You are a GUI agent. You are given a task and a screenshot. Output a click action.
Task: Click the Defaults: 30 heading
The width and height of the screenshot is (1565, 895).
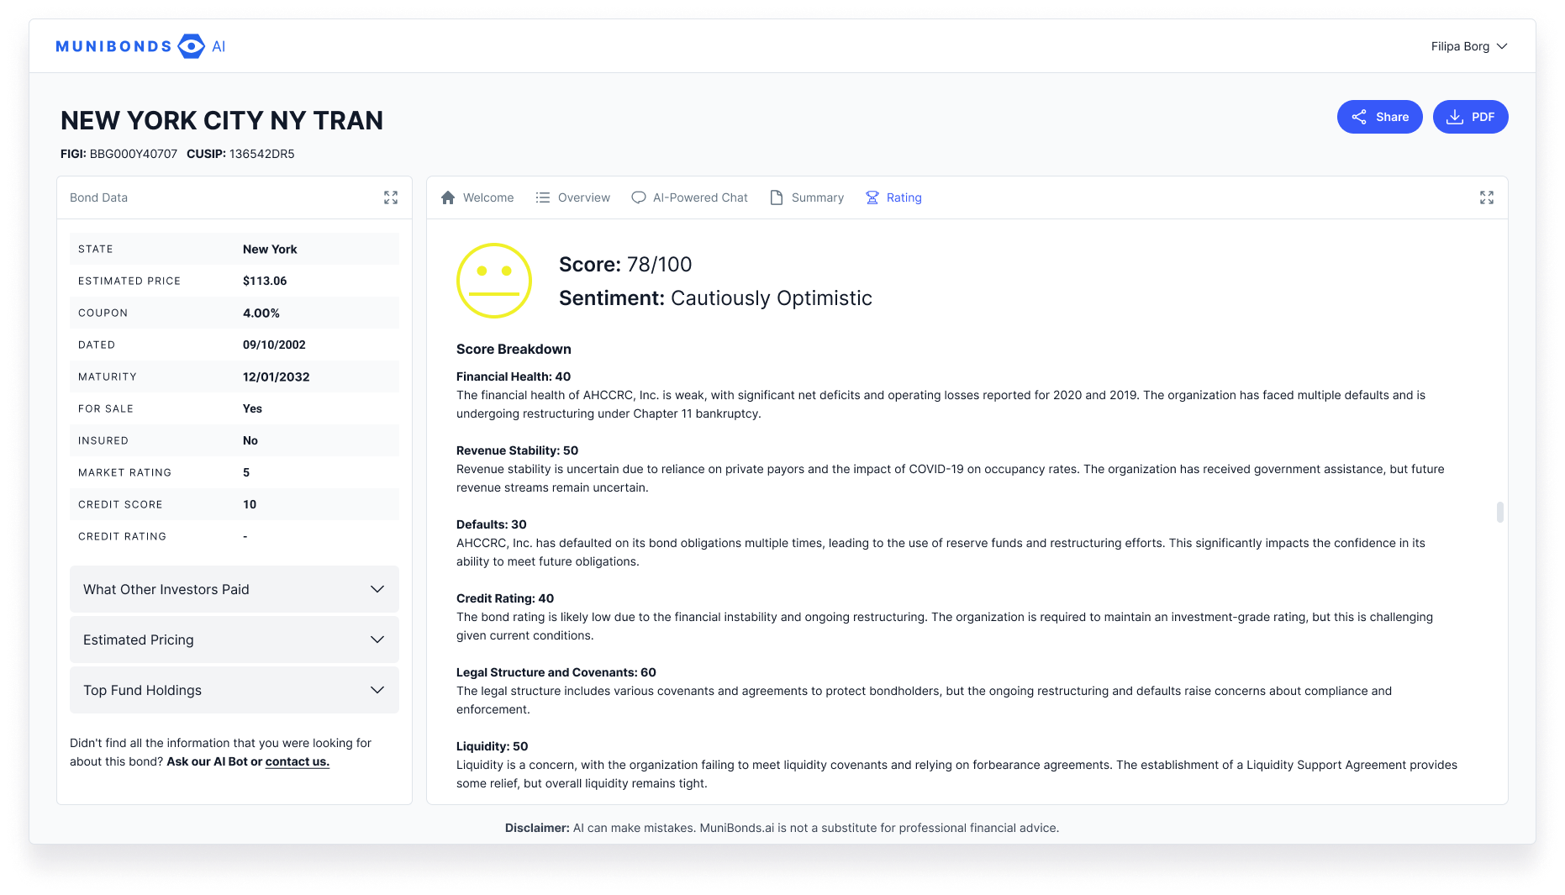click(x=492, y=524)
